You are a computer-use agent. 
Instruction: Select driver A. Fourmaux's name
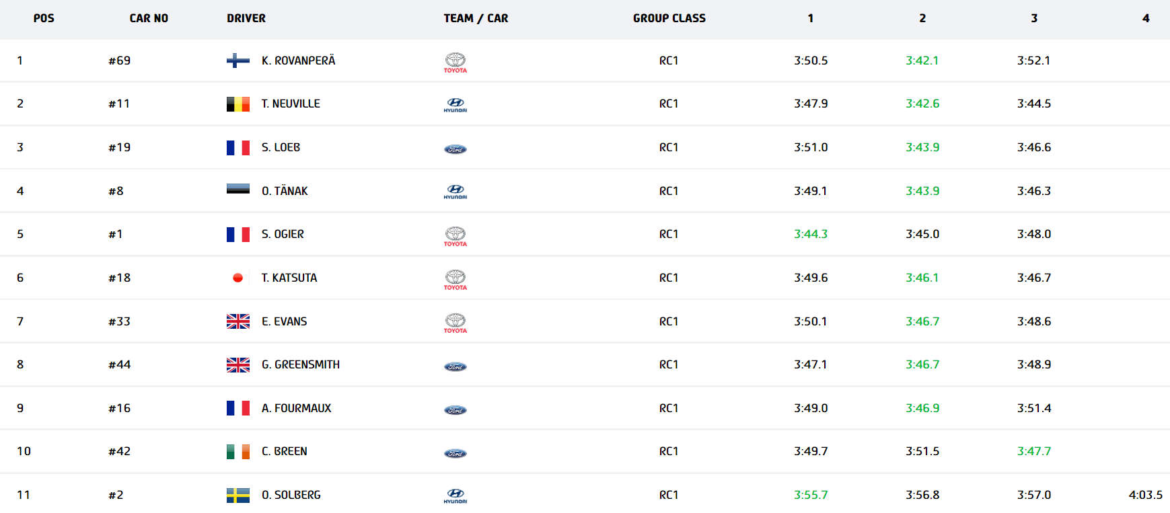coord(296,408)
